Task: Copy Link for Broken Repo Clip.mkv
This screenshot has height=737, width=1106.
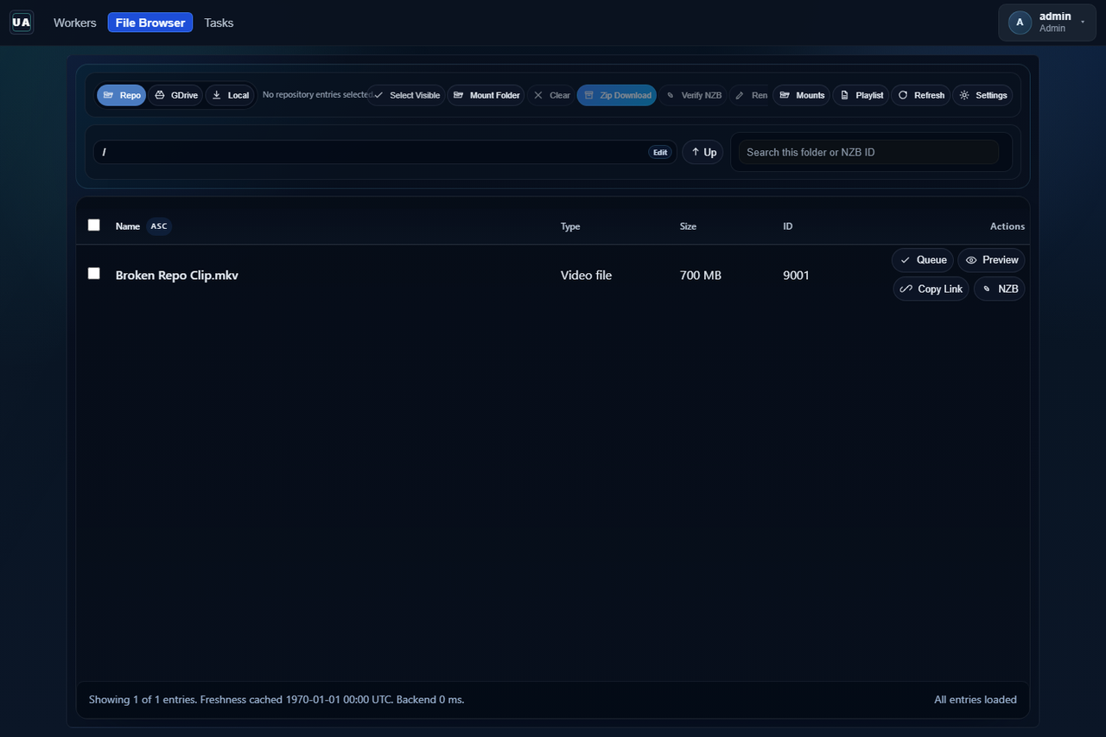Action: click(x=931, y=289)
